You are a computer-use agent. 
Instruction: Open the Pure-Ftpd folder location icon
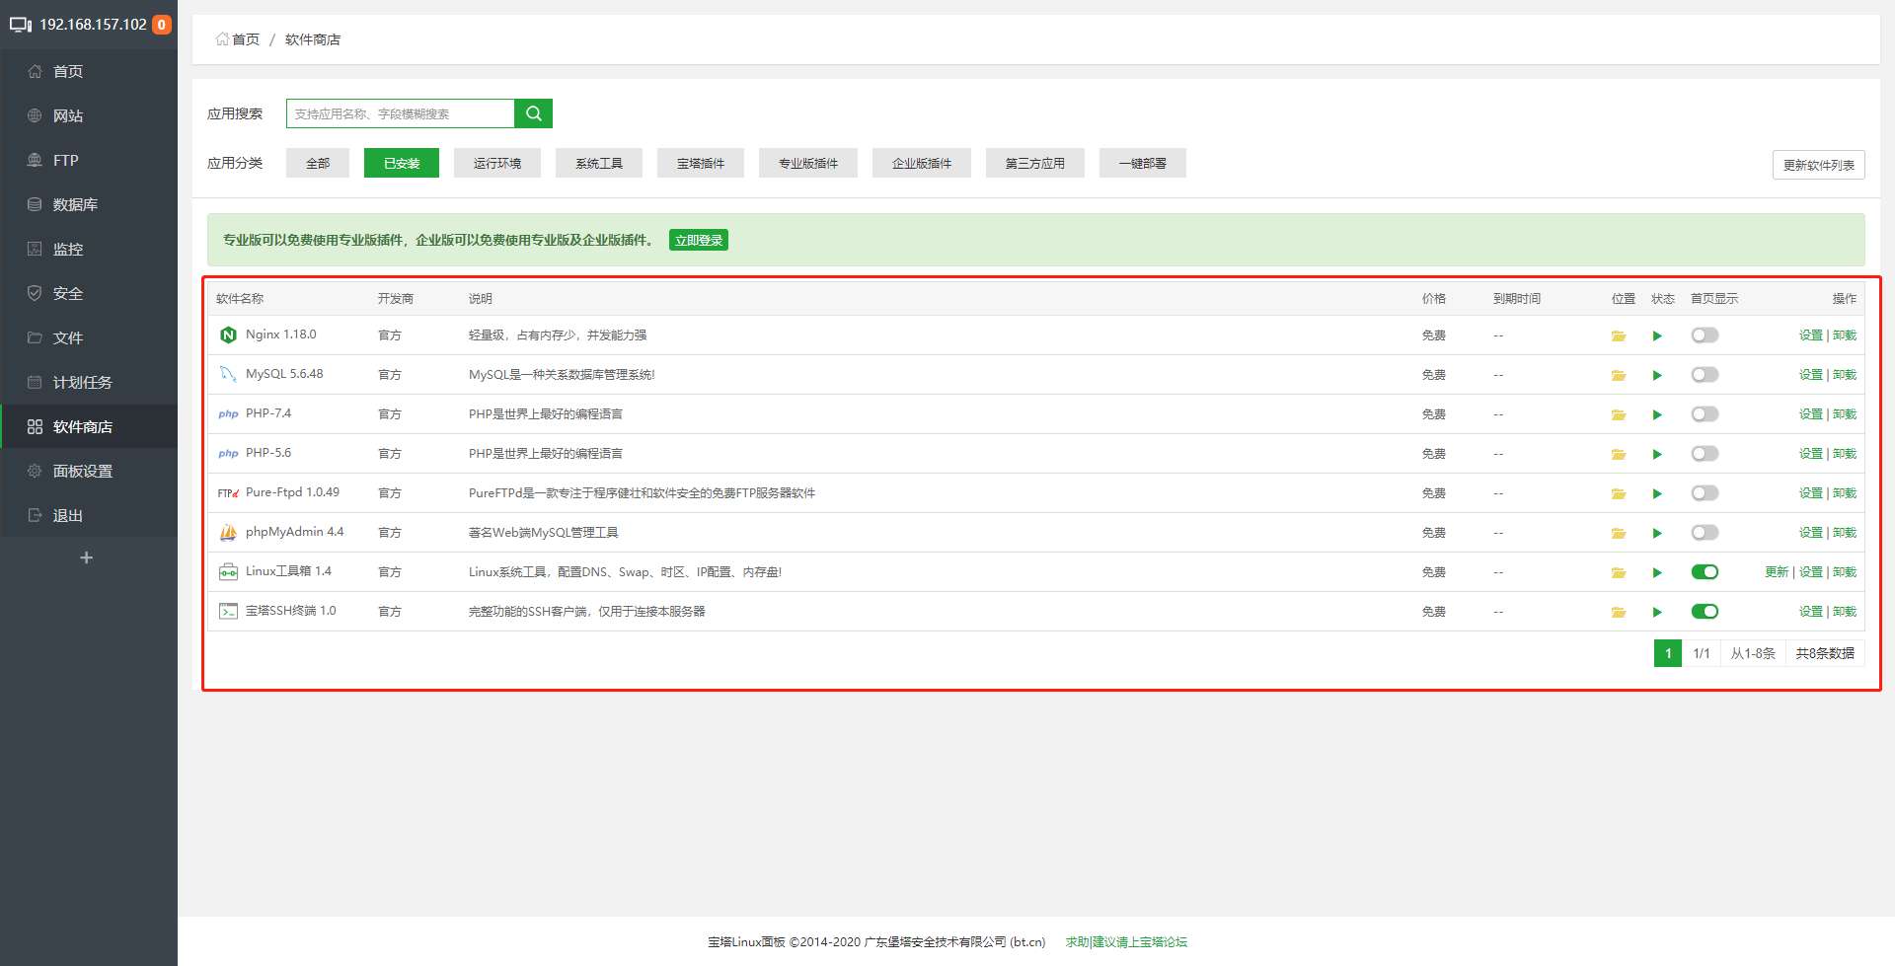tap(1619, 493)
